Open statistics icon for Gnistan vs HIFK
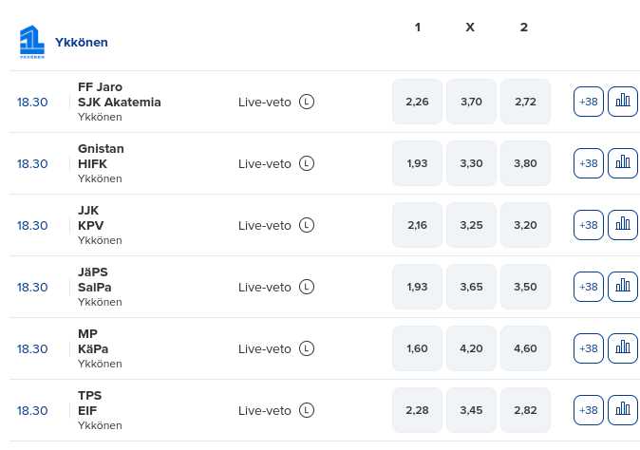The width and height of the screenshot is (640, 450). (x=622, y=163)
